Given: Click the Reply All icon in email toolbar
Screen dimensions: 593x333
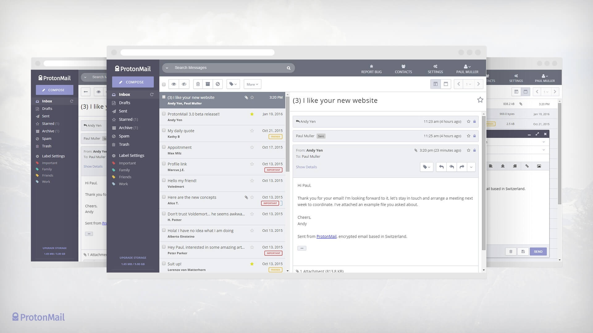Looking at the screenshot, I should 451,167.
